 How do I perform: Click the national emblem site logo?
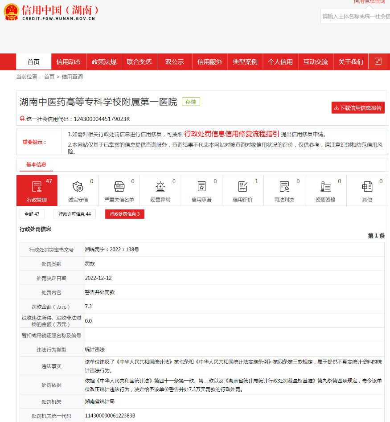pyautogui.click(x=11, y=12)
